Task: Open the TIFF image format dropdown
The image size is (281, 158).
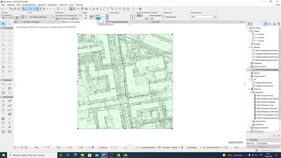Action: pos(202,17)
